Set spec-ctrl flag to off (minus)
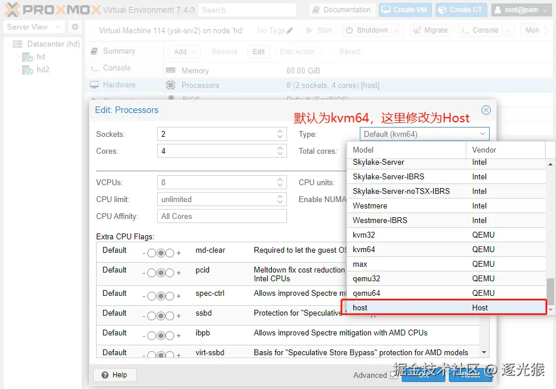 [151, 296]
